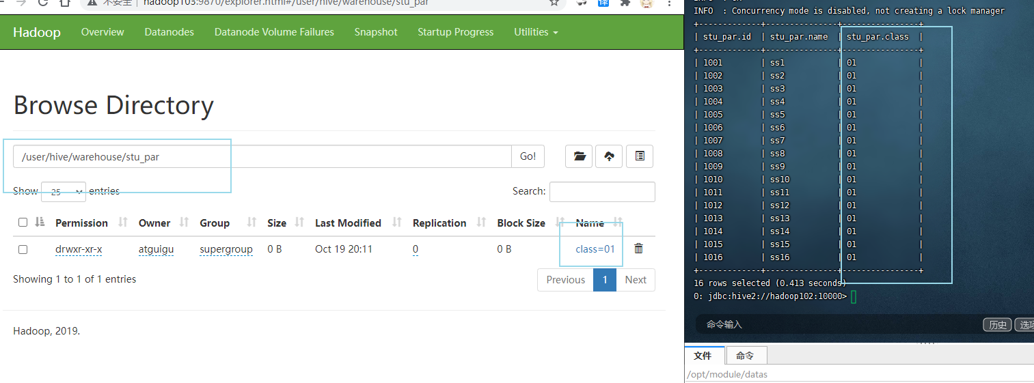Screen dimensions: 1034x383
Task: Click the browser address bar URL
Action: [286, 2]
